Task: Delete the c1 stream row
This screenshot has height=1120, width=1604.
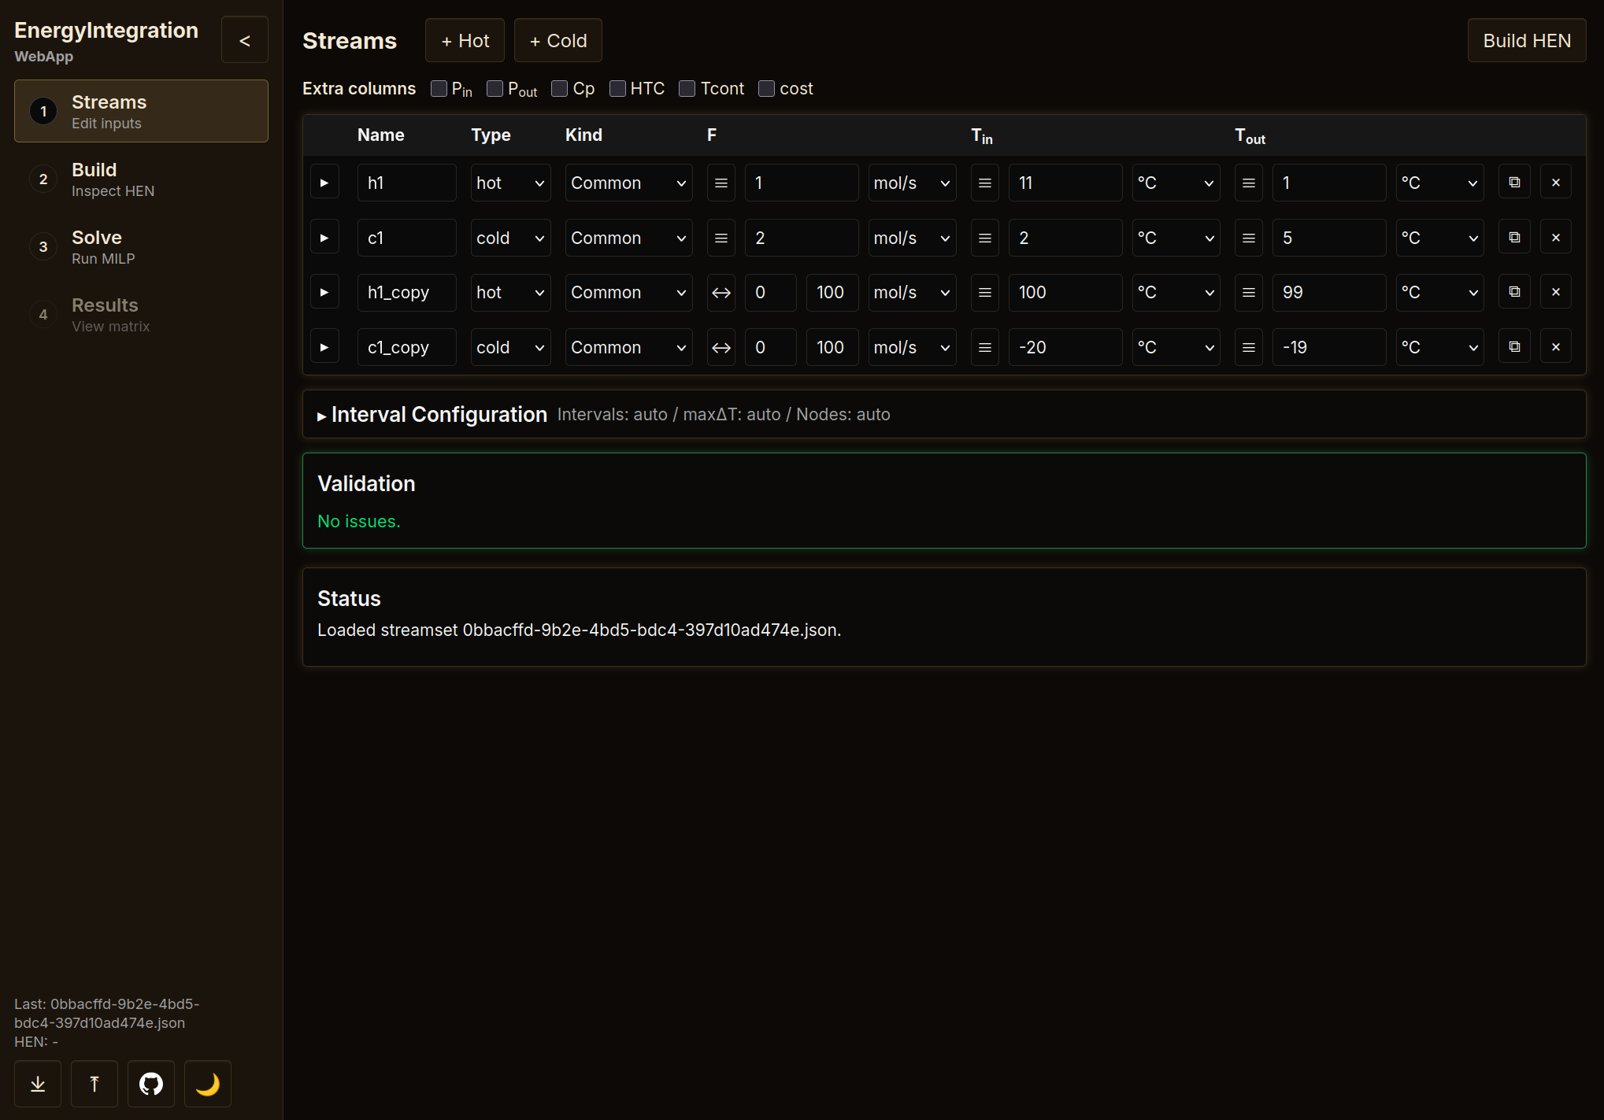Action: point(1556,238)
